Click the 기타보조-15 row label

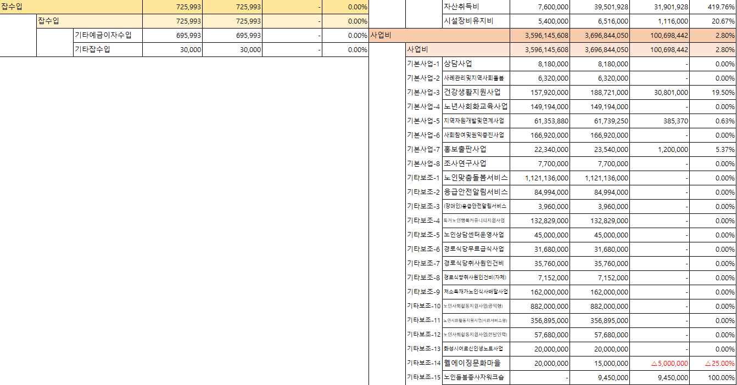point(423,377)
